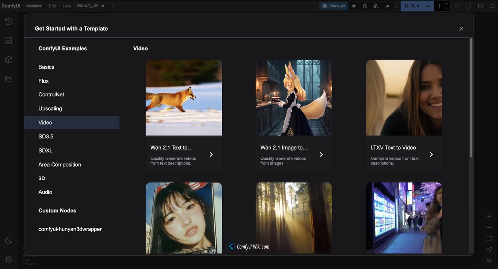
Task: Click the share arrow icon in toolbar
Action: pos(387,6)
